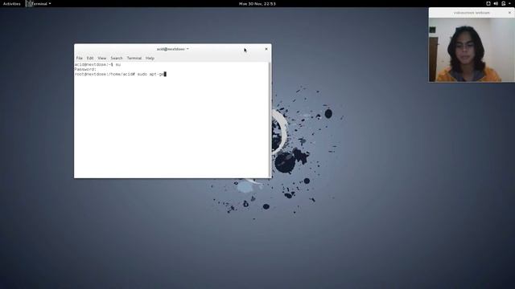Open the Help menu in the terminal

pyautogui.click(x=150, y=58)
